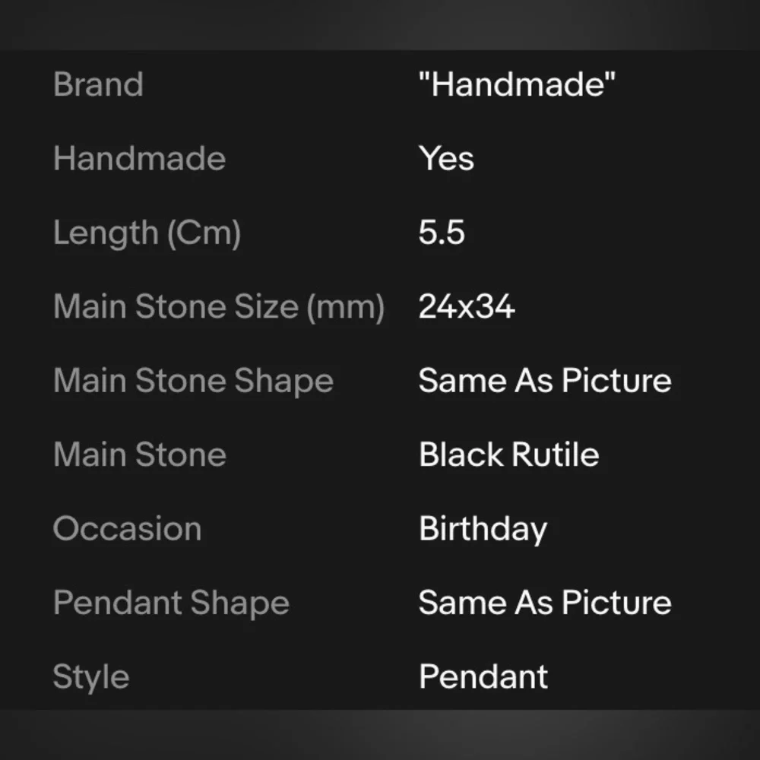Click the "Main Stone" label
Image resolution: width=760 pixels, height=760 pixels.
coord(140,454)
